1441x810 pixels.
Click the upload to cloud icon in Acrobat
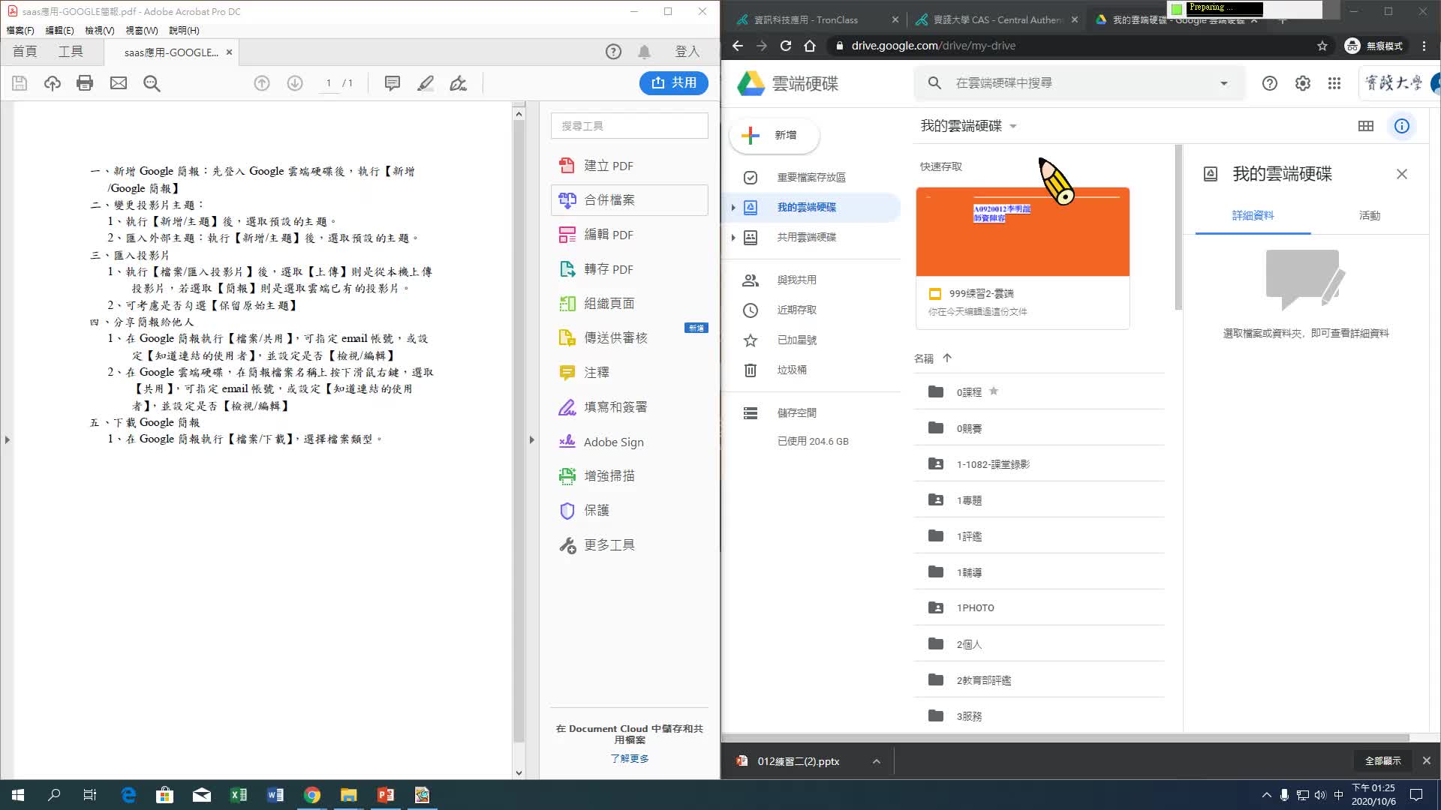coord(52,83)
